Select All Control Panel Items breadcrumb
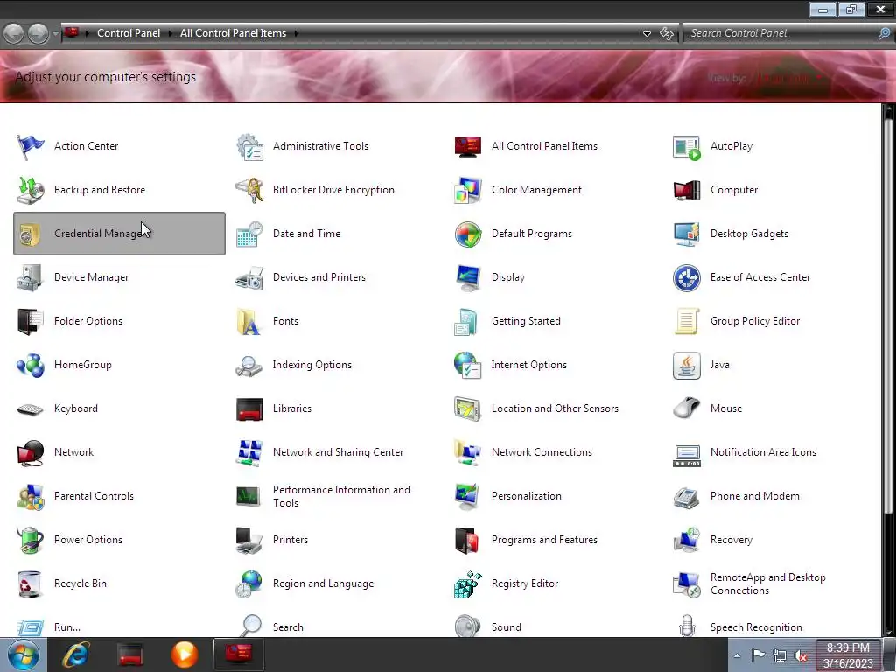896x672 pixels. pos(233,33)
